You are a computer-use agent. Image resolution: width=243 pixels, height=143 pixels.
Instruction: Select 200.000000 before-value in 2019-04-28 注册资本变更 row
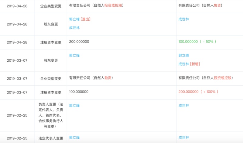pos(79,42)
